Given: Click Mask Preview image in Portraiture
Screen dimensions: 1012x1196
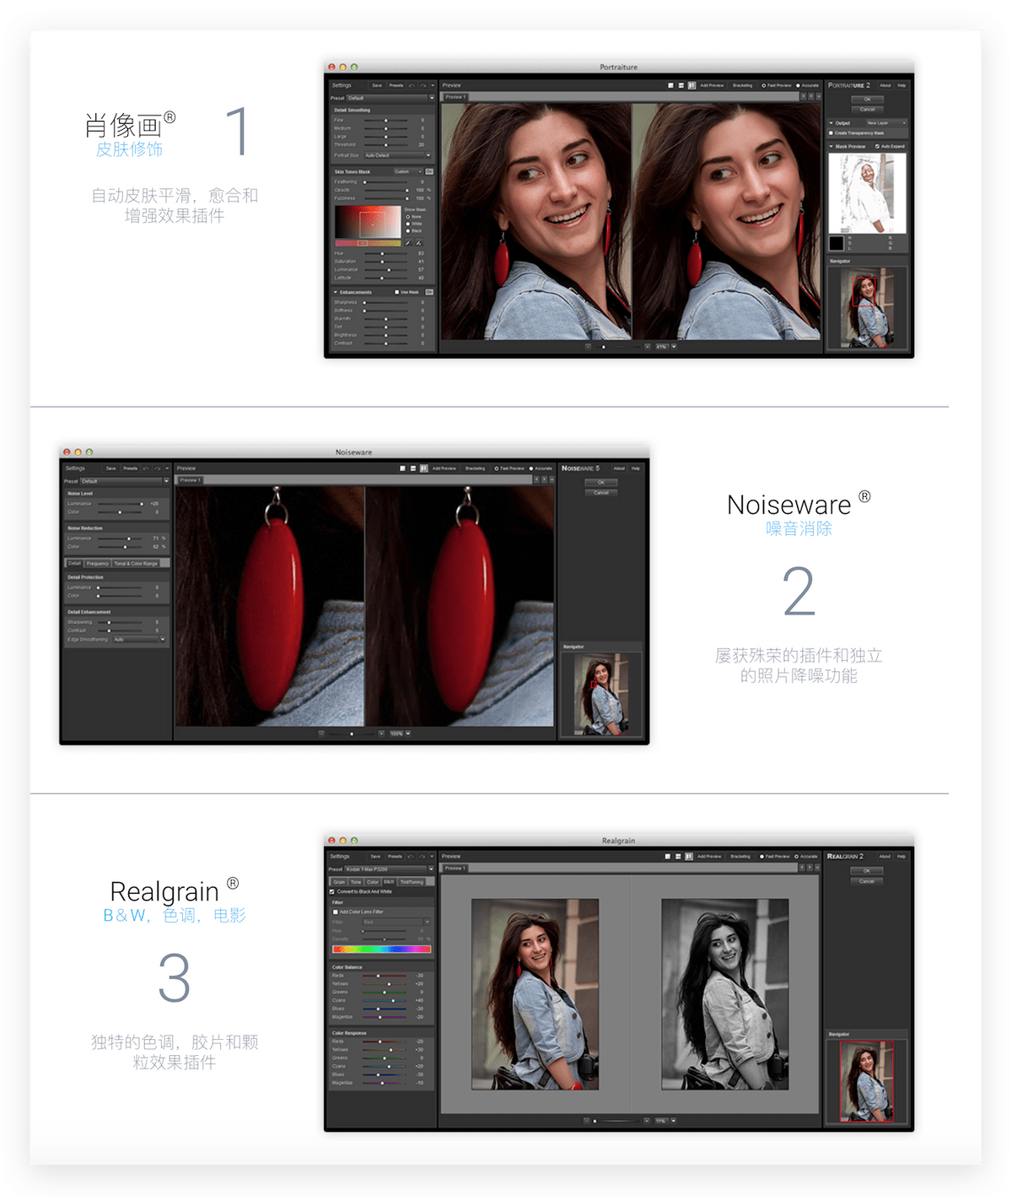Looking at the screenshot, I should click(868, 193).
